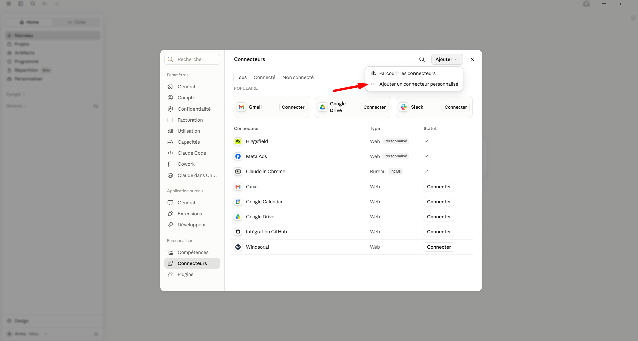Click the Connecteur column header

coord(246,128)
